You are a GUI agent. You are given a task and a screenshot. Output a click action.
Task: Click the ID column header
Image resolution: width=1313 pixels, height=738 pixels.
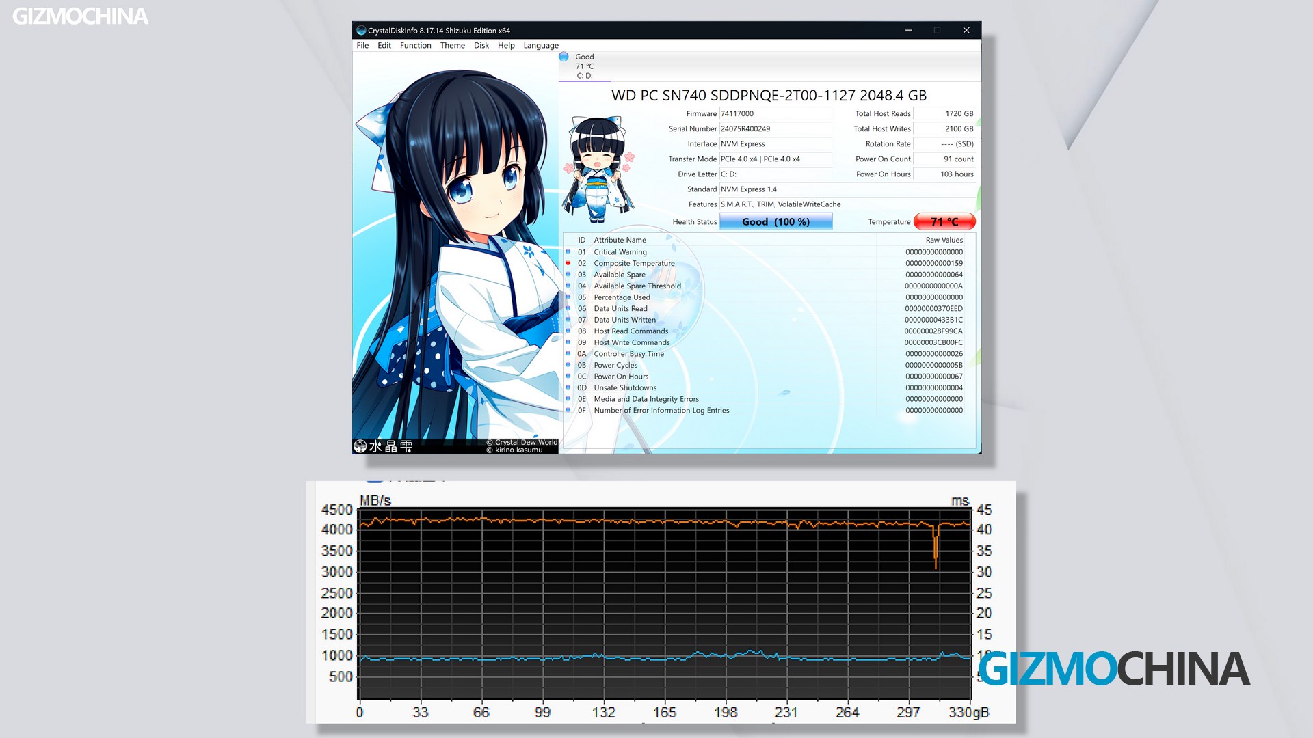tap(582, 240)
